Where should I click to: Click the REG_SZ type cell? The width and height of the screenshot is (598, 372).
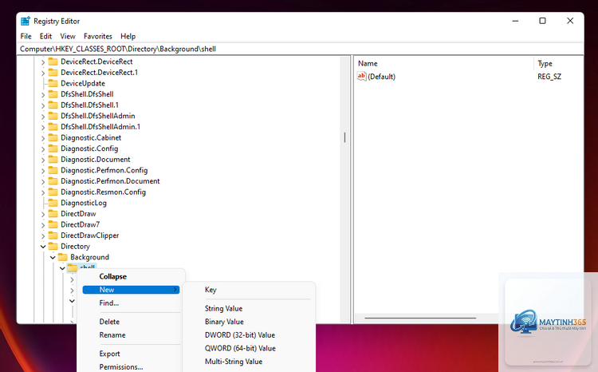tap(549, 77)
